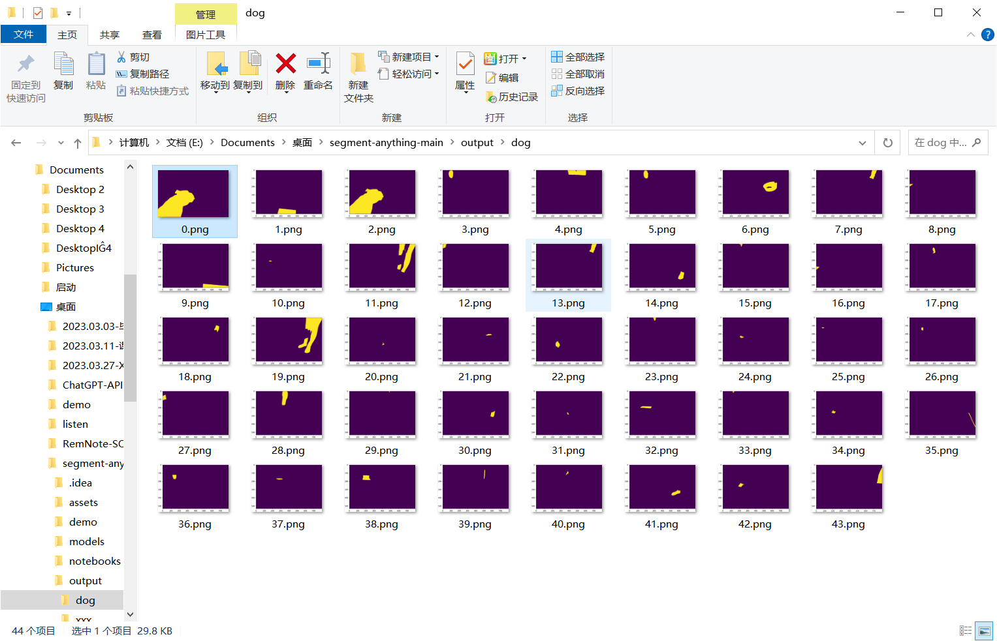997x641 pixels.
Task: Navigate to output breadcrumb folder
Action: tap(477, 143)
